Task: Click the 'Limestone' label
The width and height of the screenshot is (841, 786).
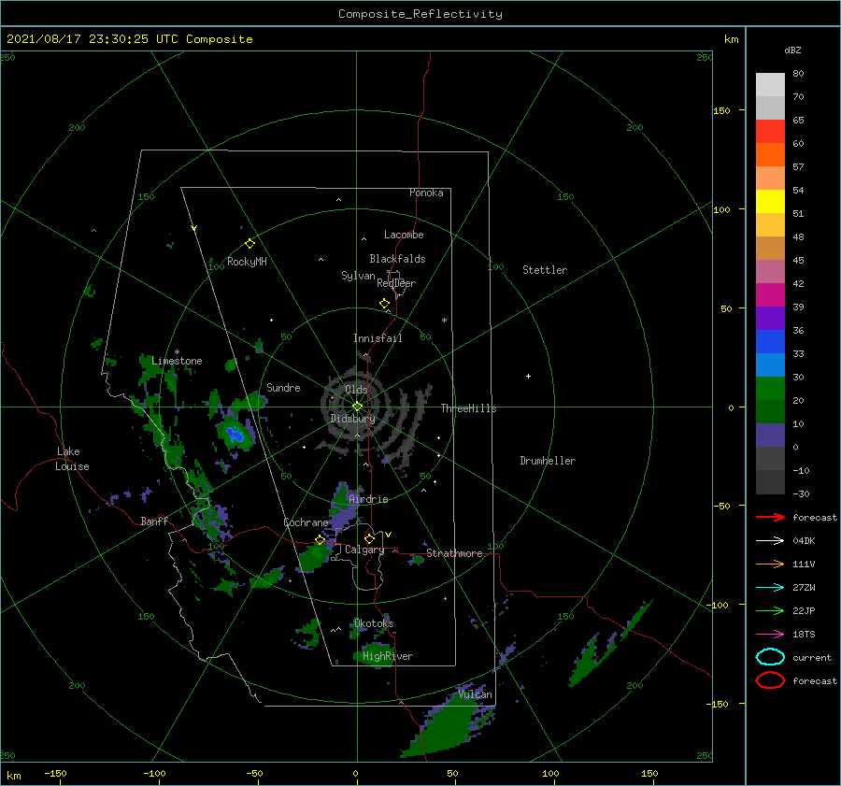Action: (x=177, y=361)
